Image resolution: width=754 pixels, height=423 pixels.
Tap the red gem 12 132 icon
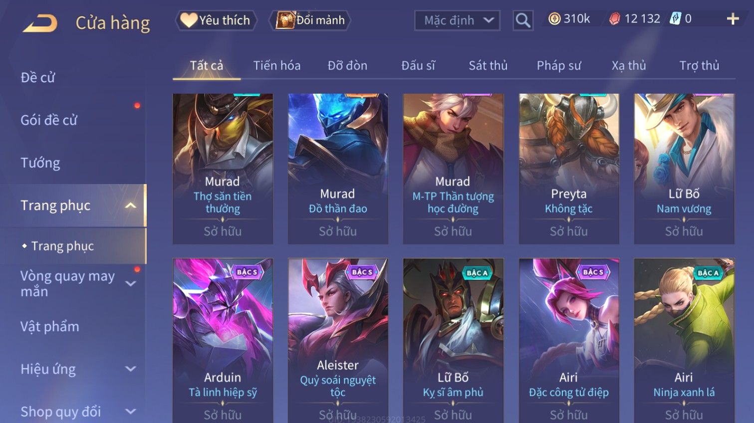[x=614, y=19]
